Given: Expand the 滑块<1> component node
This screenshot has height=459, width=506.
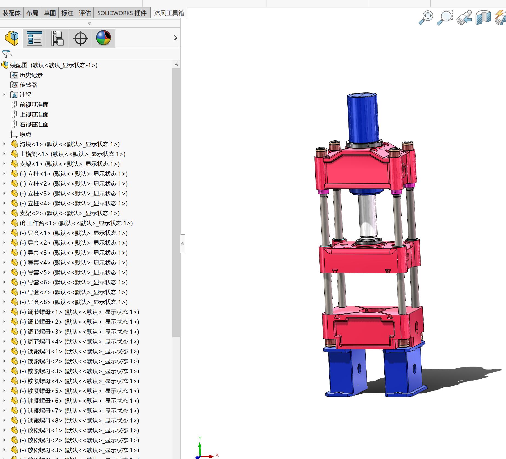Looking at the screenshot, I should coord(4,144).
